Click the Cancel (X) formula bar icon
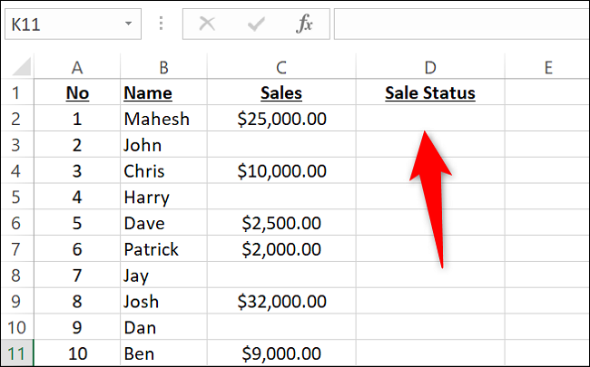 (x=207, y=24)
